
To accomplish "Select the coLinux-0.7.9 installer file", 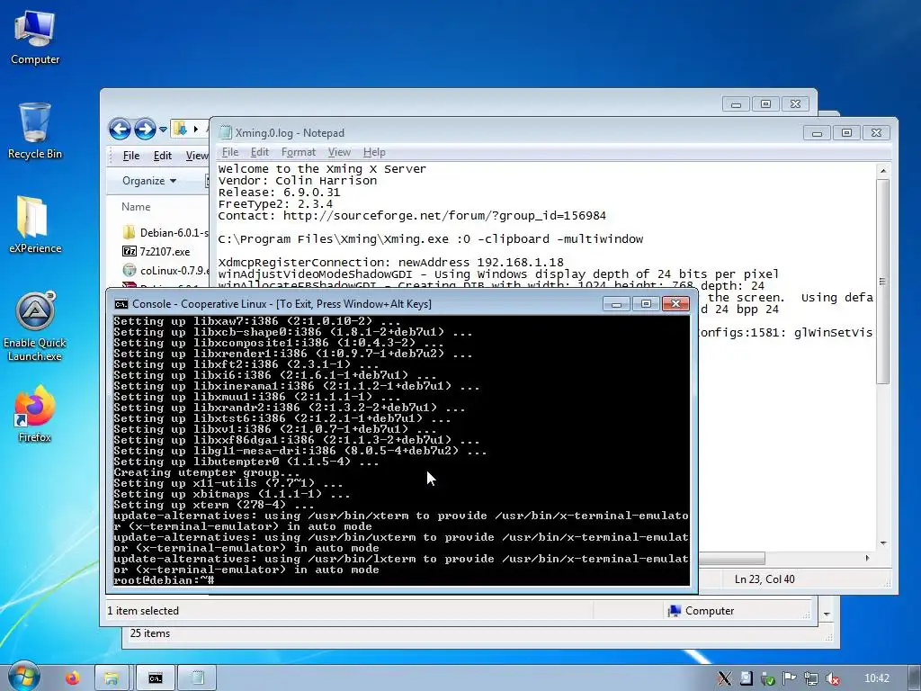I will click(x=166, y=270).
